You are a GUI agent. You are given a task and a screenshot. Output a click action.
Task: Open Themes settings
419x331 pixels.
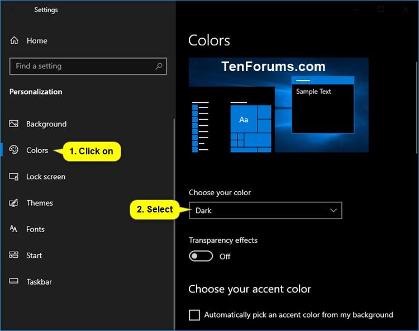pos(40,203)
